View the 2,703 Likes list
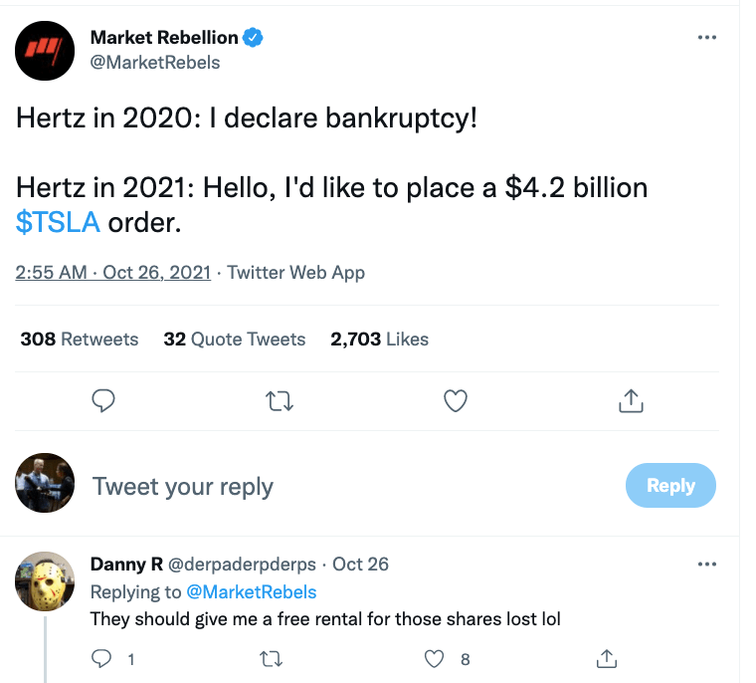The image size is (756, 683). [380, 340]
